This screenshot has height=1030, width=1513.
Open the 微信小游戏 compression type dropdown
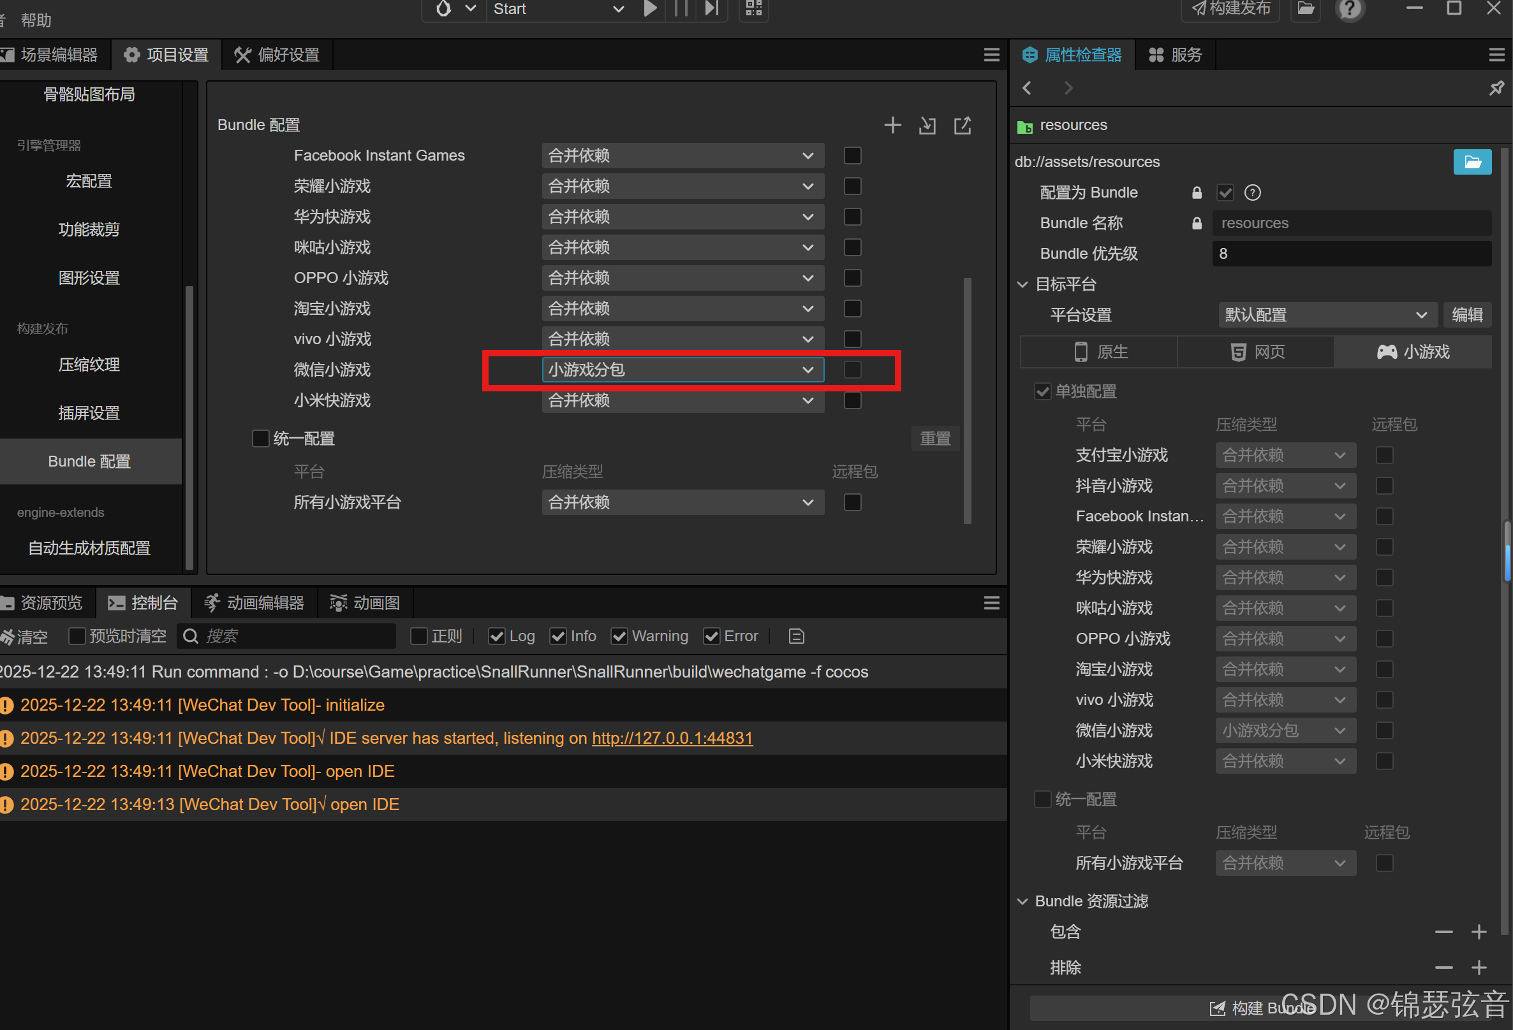(x=683, y=370)
